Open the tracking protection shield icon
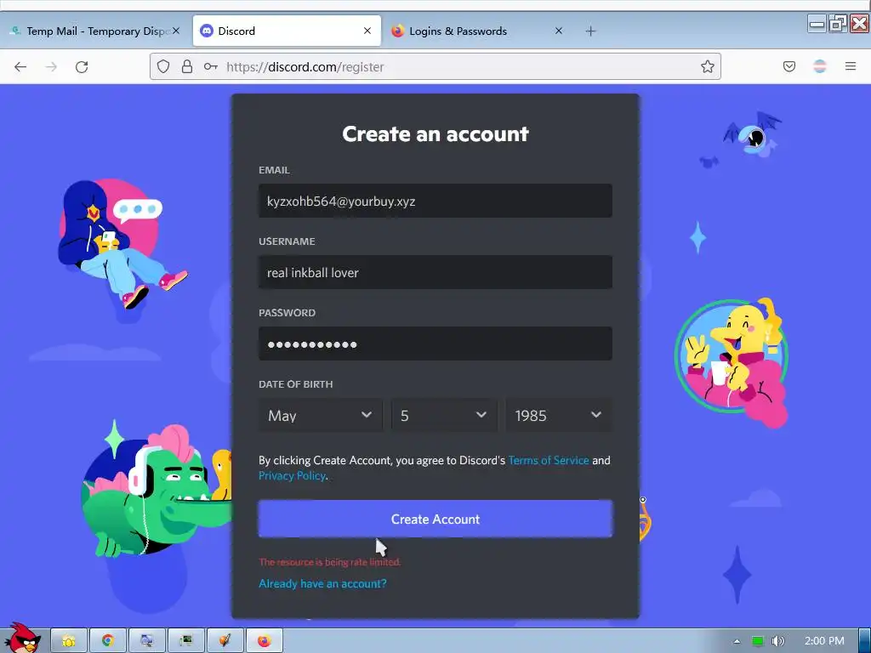Image resolution: width=871 pixels, height=653 pixels. 163,66
